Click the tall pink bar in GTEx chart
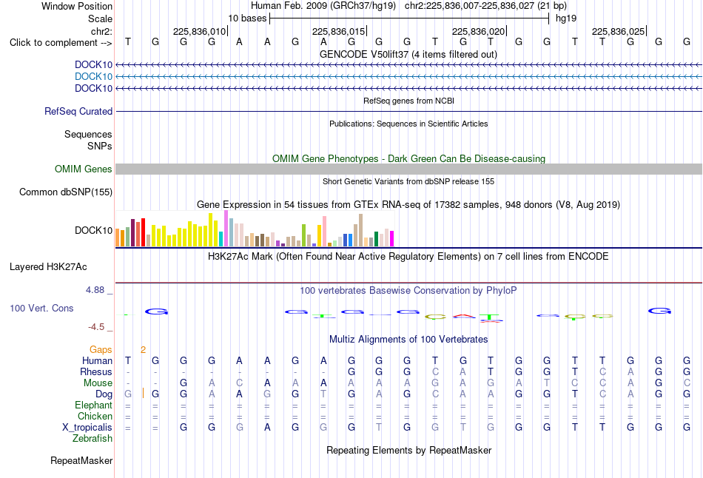 point(325,232)
